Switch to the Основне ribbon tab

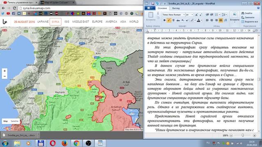click(162, 8)
